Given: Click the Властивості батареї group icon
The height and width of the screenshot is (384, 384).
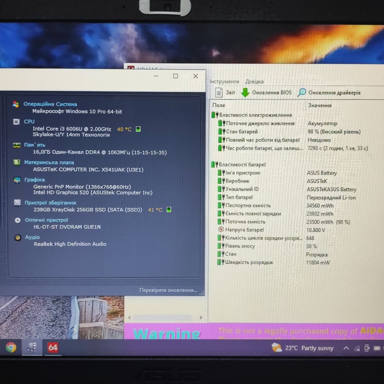Looking at the screenshot, I should tap(215, 164).
